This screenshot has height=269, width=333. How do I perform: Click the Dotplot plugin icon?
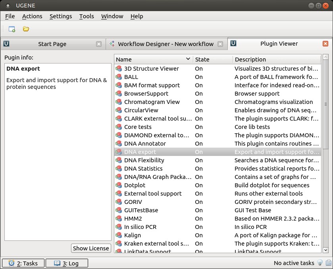coord(119,185)
